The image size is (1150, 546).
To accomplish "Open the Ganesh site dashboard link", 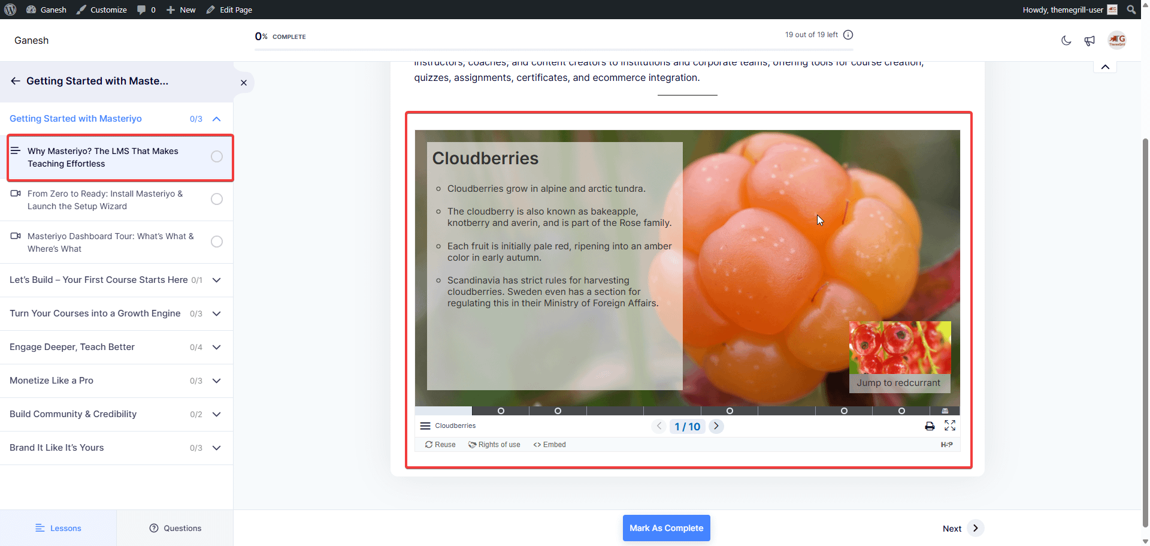I will (46, 10).
